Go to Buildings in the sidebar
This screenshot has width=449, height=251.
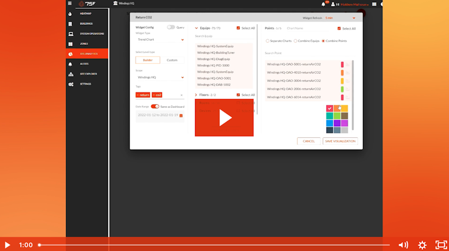[x=87, y=24]
